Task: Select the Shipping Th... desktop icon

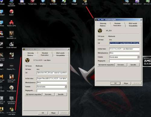Action: pos(11,67)
